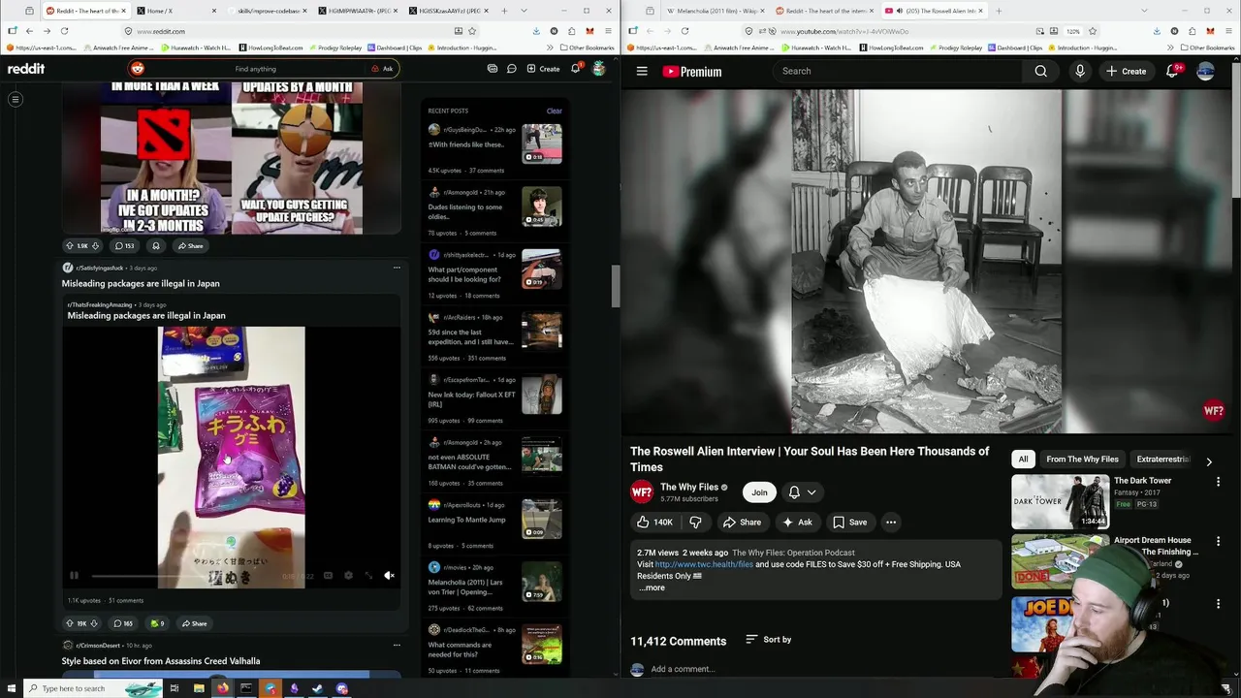This screenshot has height=698, width=1241.
Task: Click YouTube search magnifier button
Action: click(1040, 71)
